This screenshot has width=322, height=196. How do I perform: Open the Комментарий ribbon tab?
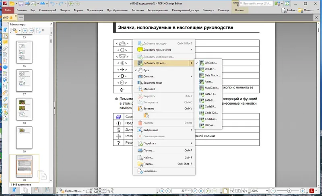pyautogui.click(x=47, y=10)
